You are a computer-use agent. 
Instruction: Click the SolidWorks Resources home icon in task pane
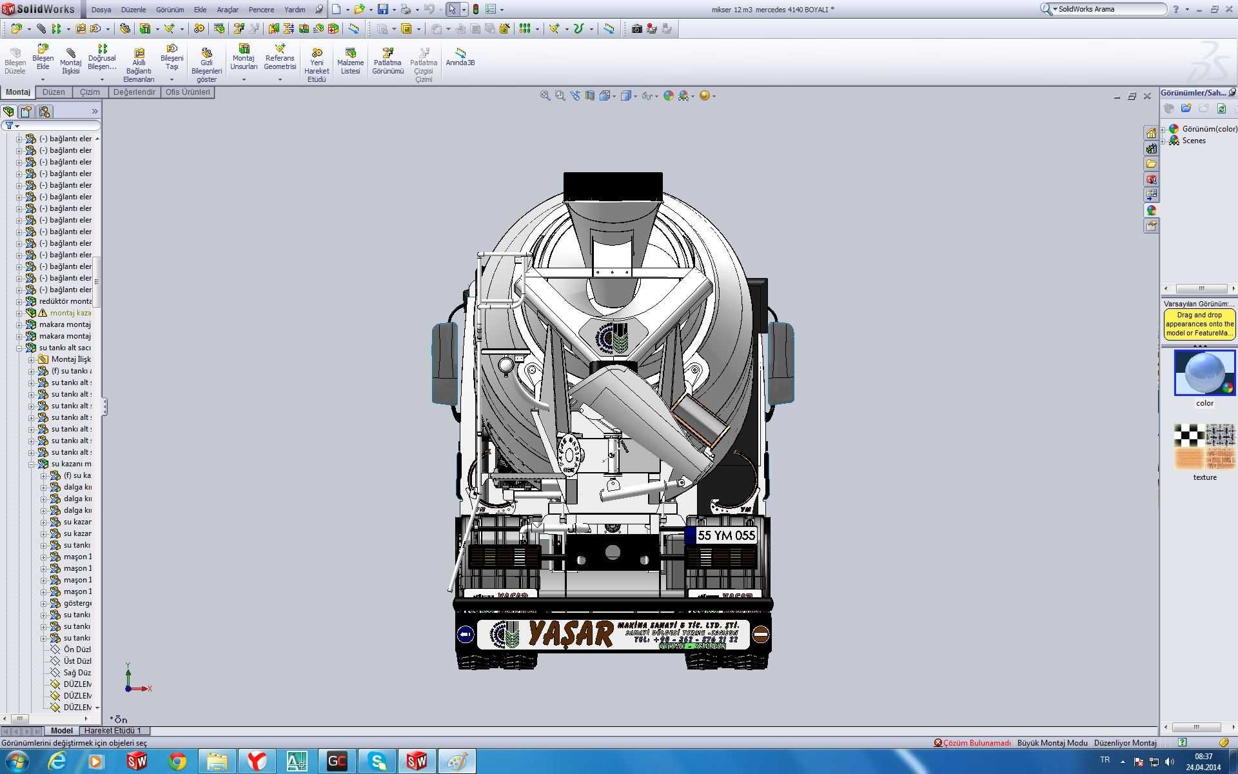click(1151, 133)
